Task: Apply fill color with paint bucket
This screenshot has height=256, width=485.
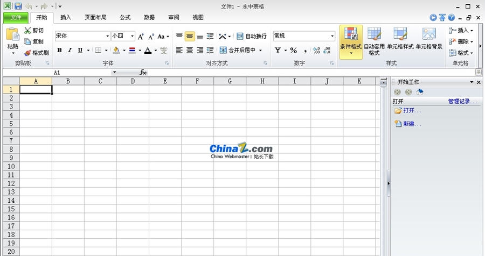Action: click(116, 50)
